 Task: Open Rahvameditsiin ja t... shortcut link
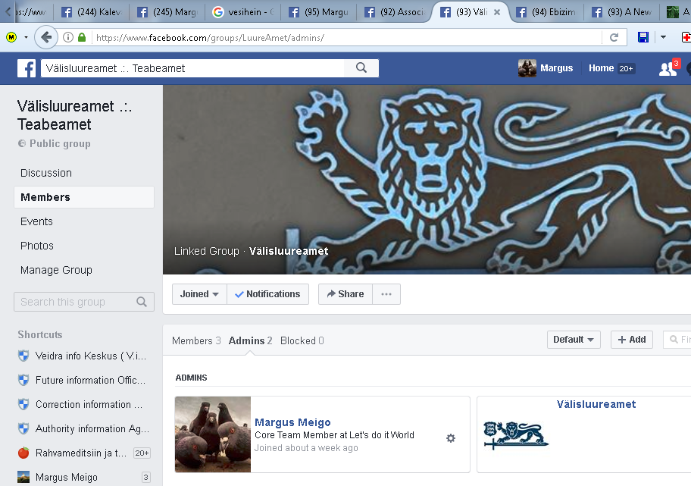point(81,453)
